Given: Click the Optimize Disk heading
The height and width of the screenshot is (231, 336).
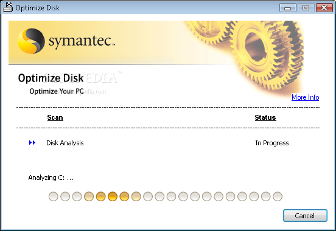Looking at the screenshot, I should 51,78.
